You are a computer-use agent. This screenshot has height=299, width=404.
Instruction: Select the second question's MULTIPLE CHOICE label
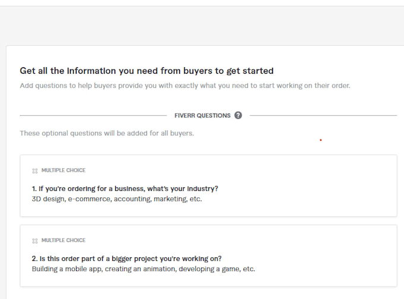[x=64, y=240]
